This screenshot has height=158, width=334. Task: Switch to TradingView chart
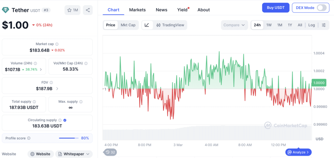[170, 25]
